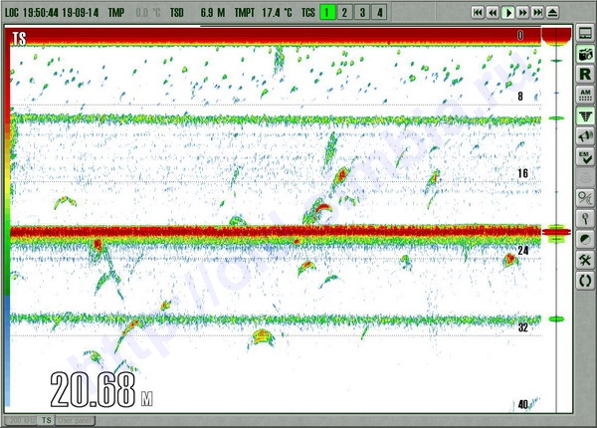This screenshot has width=597, height=428.
Task: Select TCS channel 1
Action: click(326, 12)
